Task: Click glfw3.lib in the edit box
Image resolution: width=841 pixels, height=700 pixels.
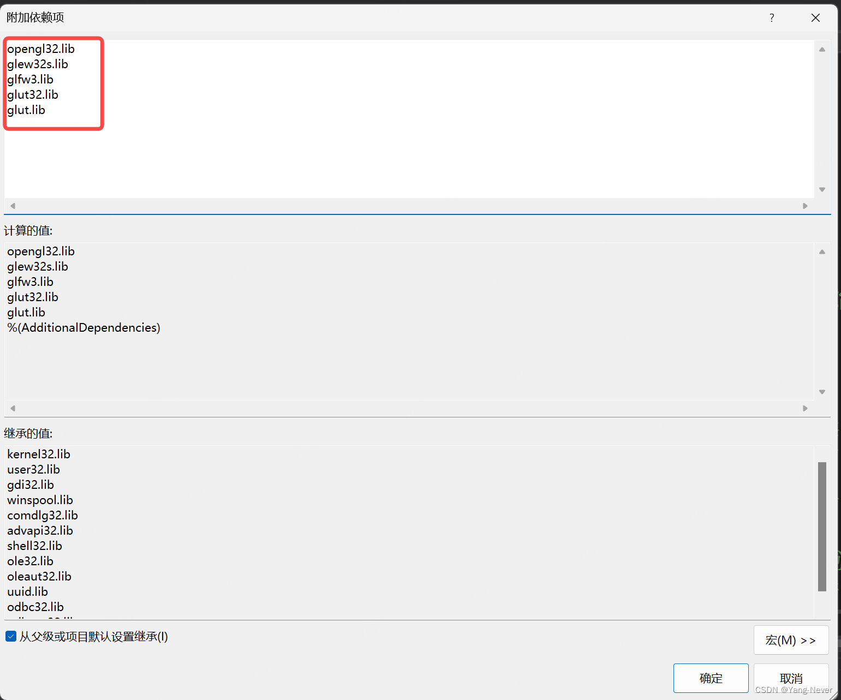Action: pos(30,80)
